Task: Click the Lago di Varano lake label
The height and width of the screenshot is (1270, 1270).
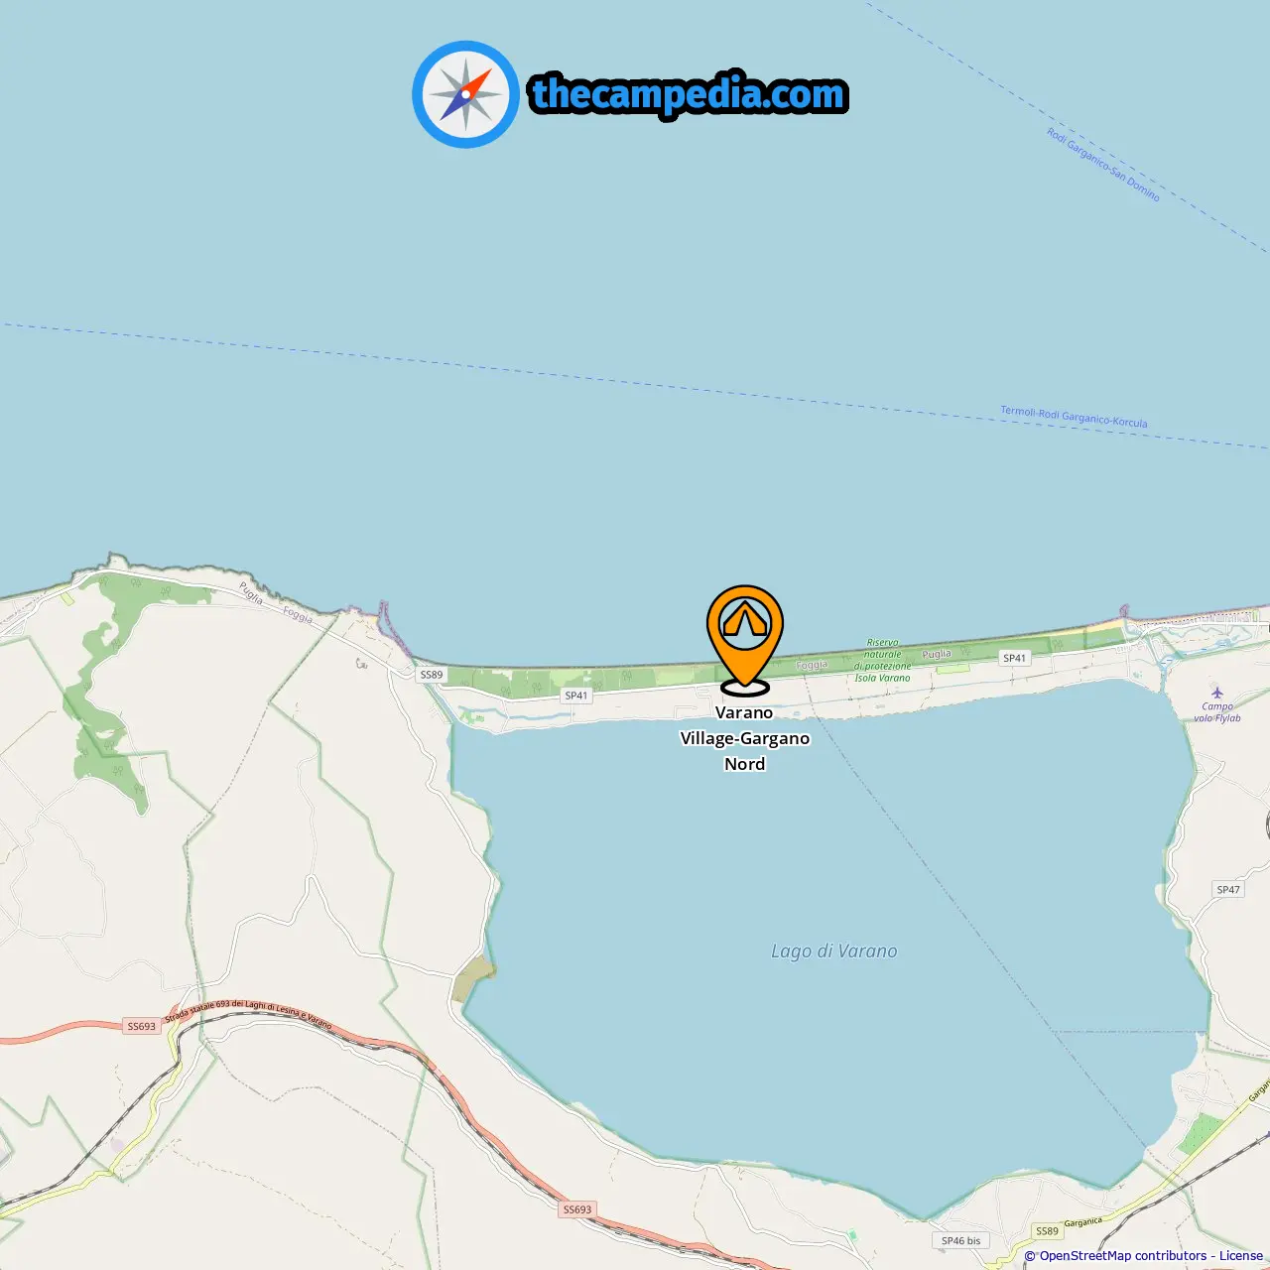Action: coord(834,951)
